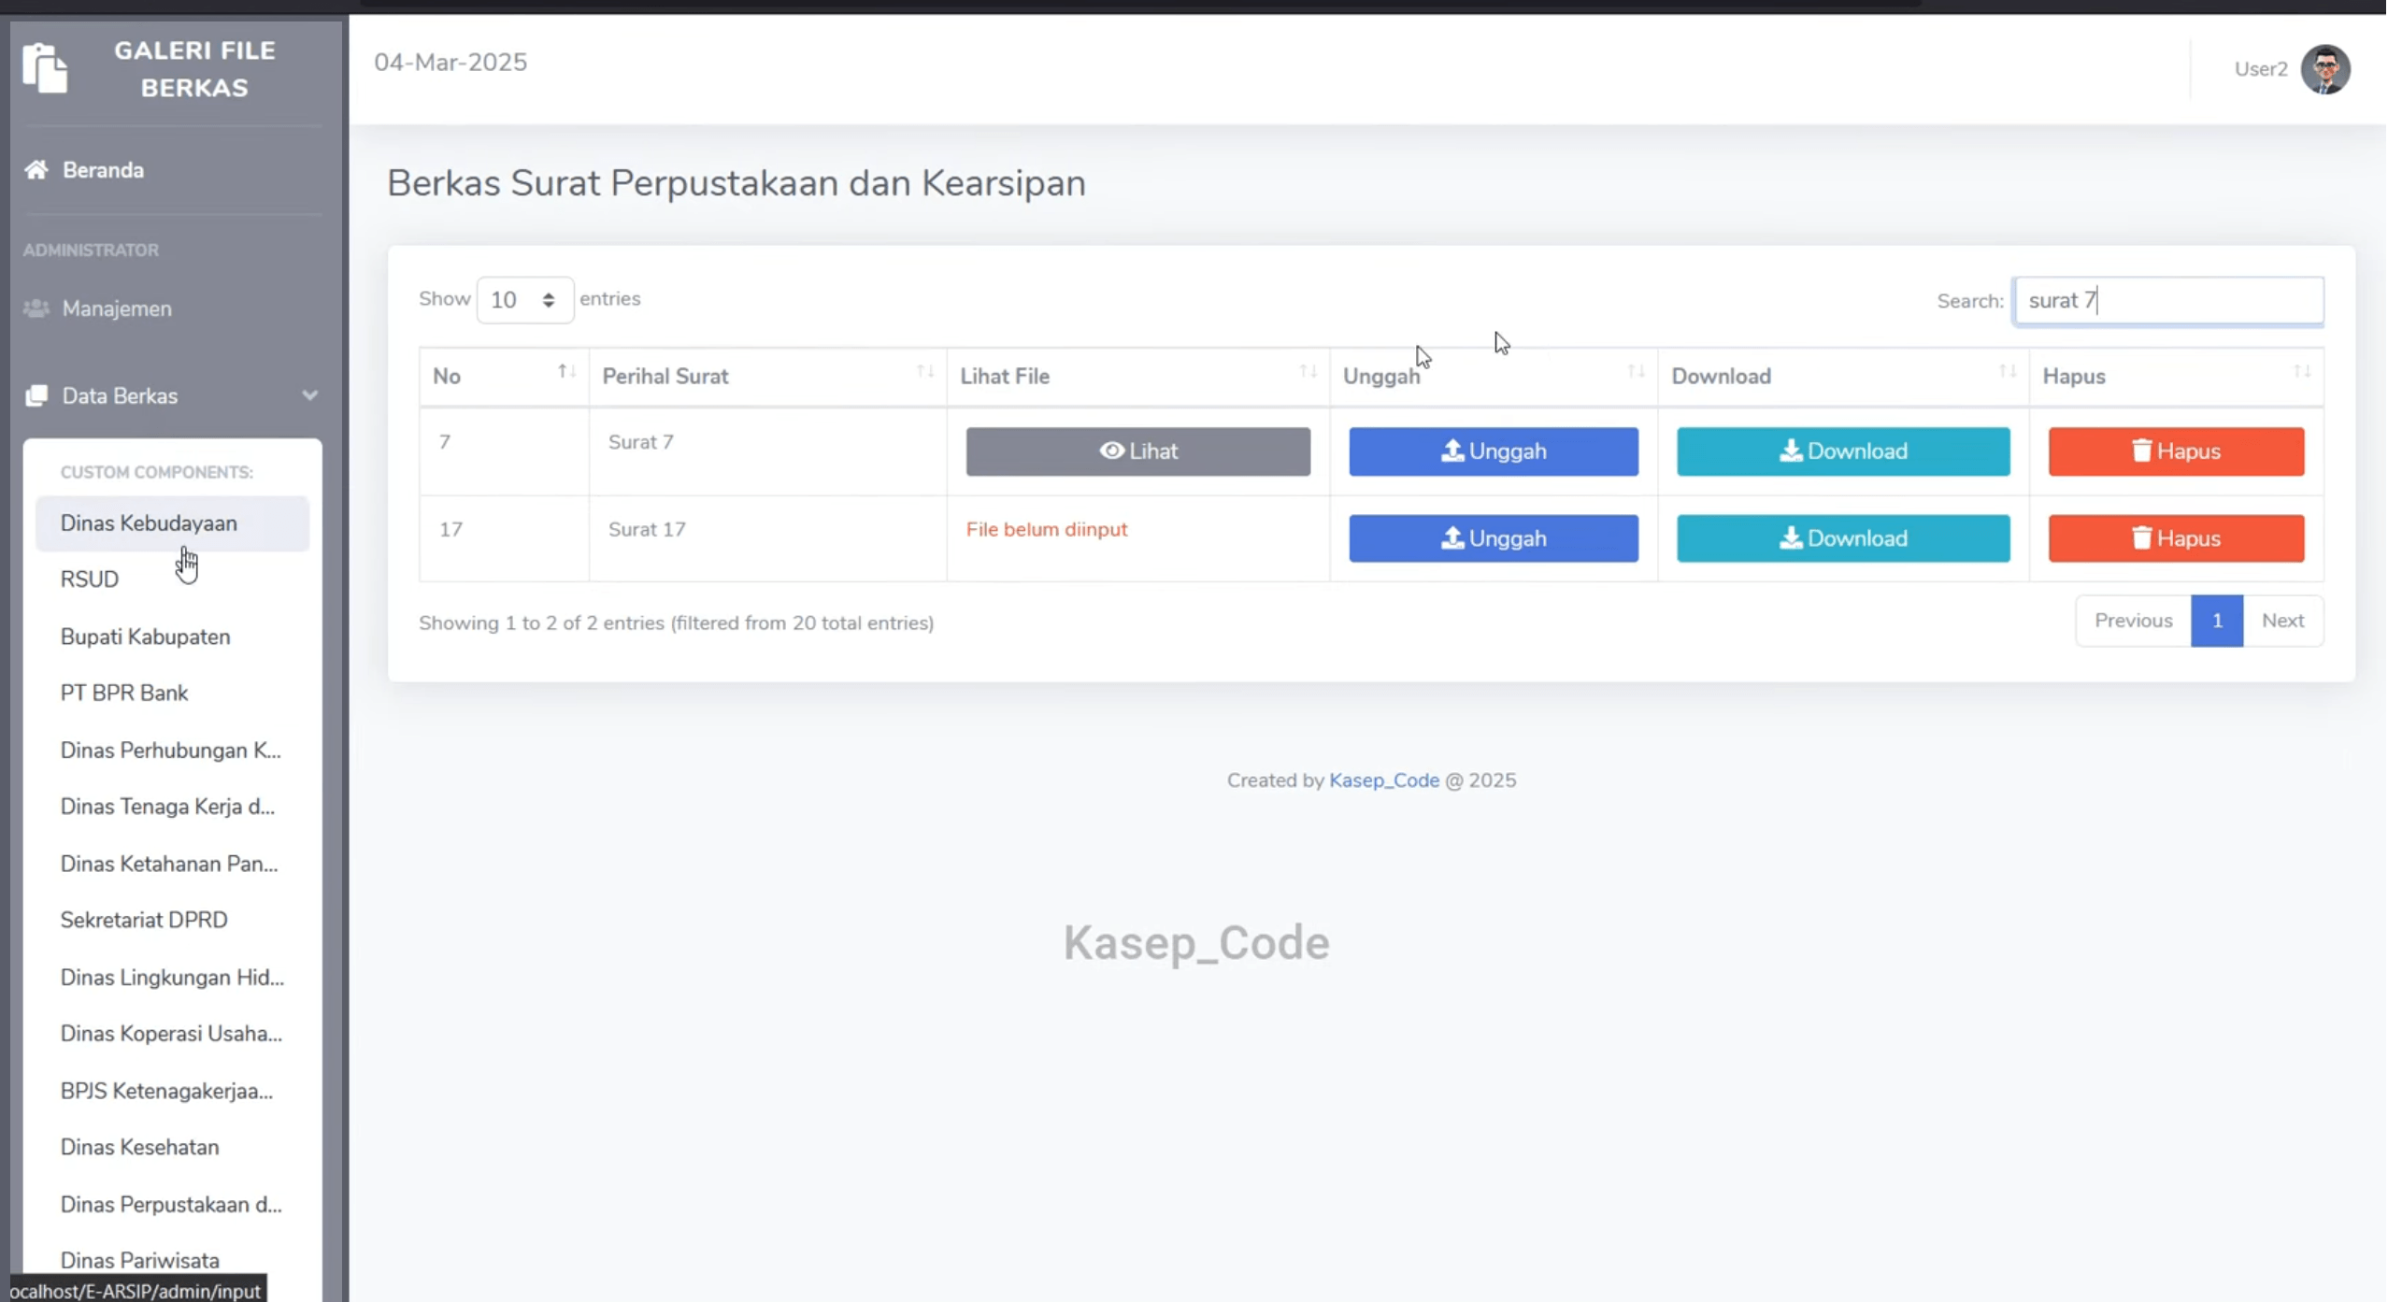The image size is (2388, 1302).
Task: Sort by the Download column arrows
Action: tap(2007, 372)
